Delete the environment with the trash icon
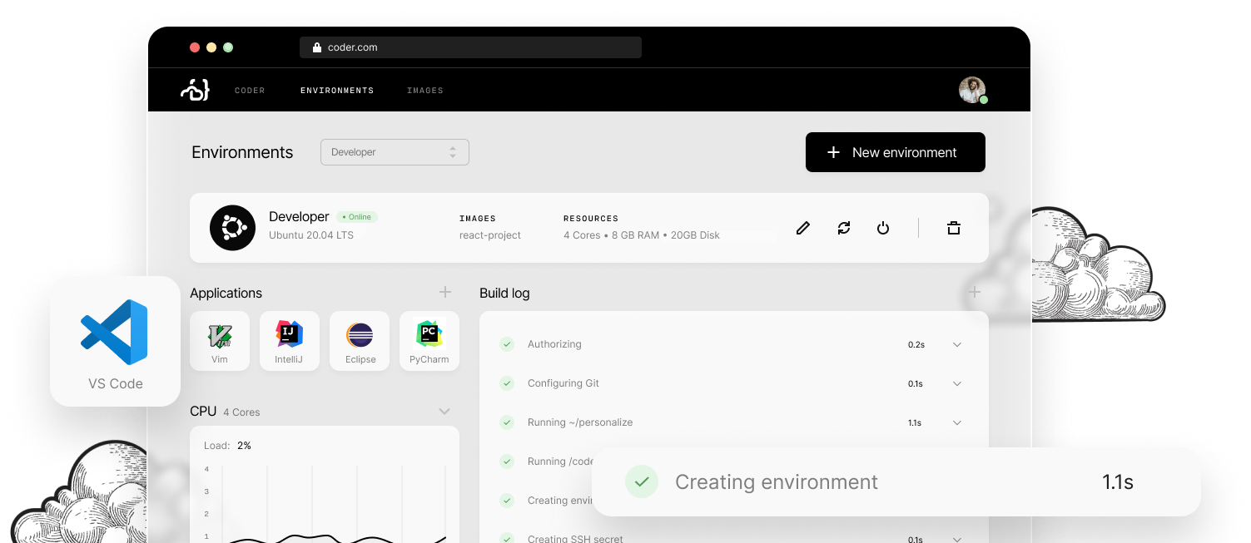1251x543 pixels. [x=954, y=228]
